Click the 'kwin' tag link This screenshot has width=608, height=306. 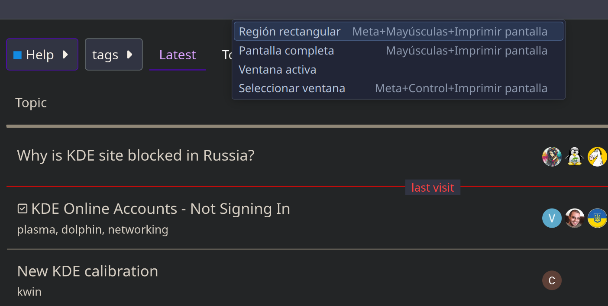(29, 292)
